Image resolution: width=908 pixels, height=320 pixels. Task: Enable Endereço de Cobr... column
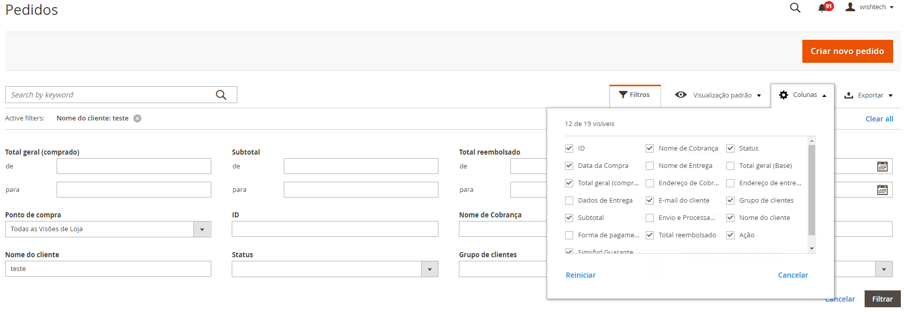point(650,183)
